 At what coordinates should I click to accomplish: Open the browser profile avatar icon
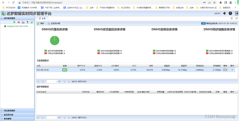click(231, 2)
